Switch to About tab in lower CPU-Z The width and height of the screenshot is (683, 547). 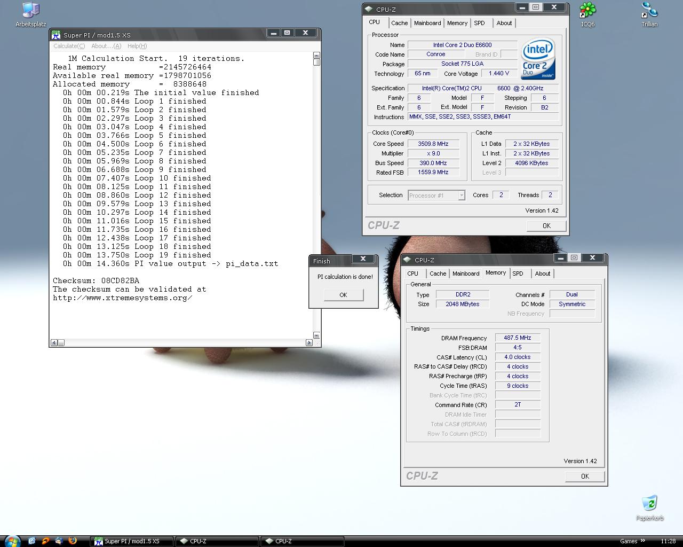coord(543,273)
